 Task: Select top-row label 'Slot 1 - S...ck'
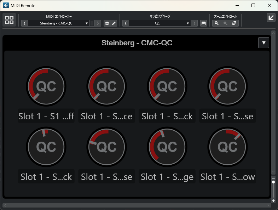tap(167, 116)
